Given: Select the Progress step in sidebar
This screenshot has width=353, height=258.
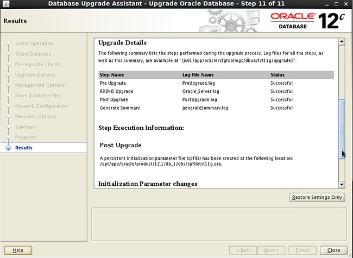Looking at the screenshot, I should coord(26,137).
